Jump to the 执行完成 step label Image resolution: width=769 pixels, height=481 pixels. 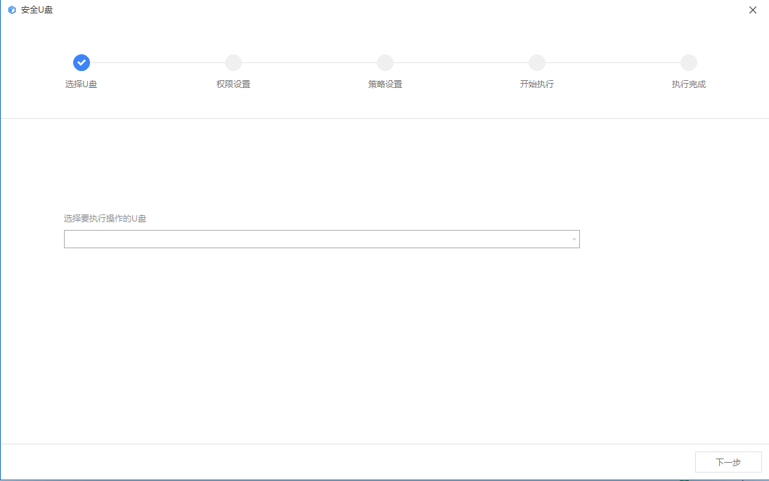click(689, 84)
